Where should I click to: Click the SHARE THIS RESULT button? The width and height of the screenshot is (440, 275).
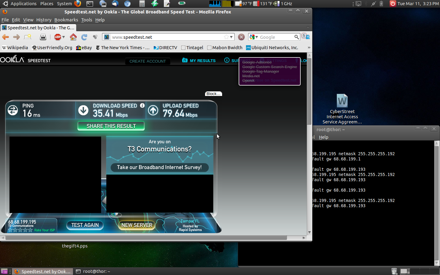[x=111, y=126]
